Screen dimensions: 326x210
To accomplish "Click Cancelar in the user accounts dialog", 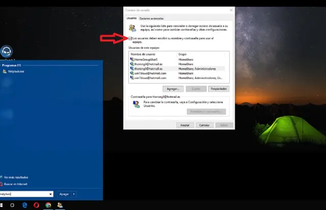I will click(203, 125).
